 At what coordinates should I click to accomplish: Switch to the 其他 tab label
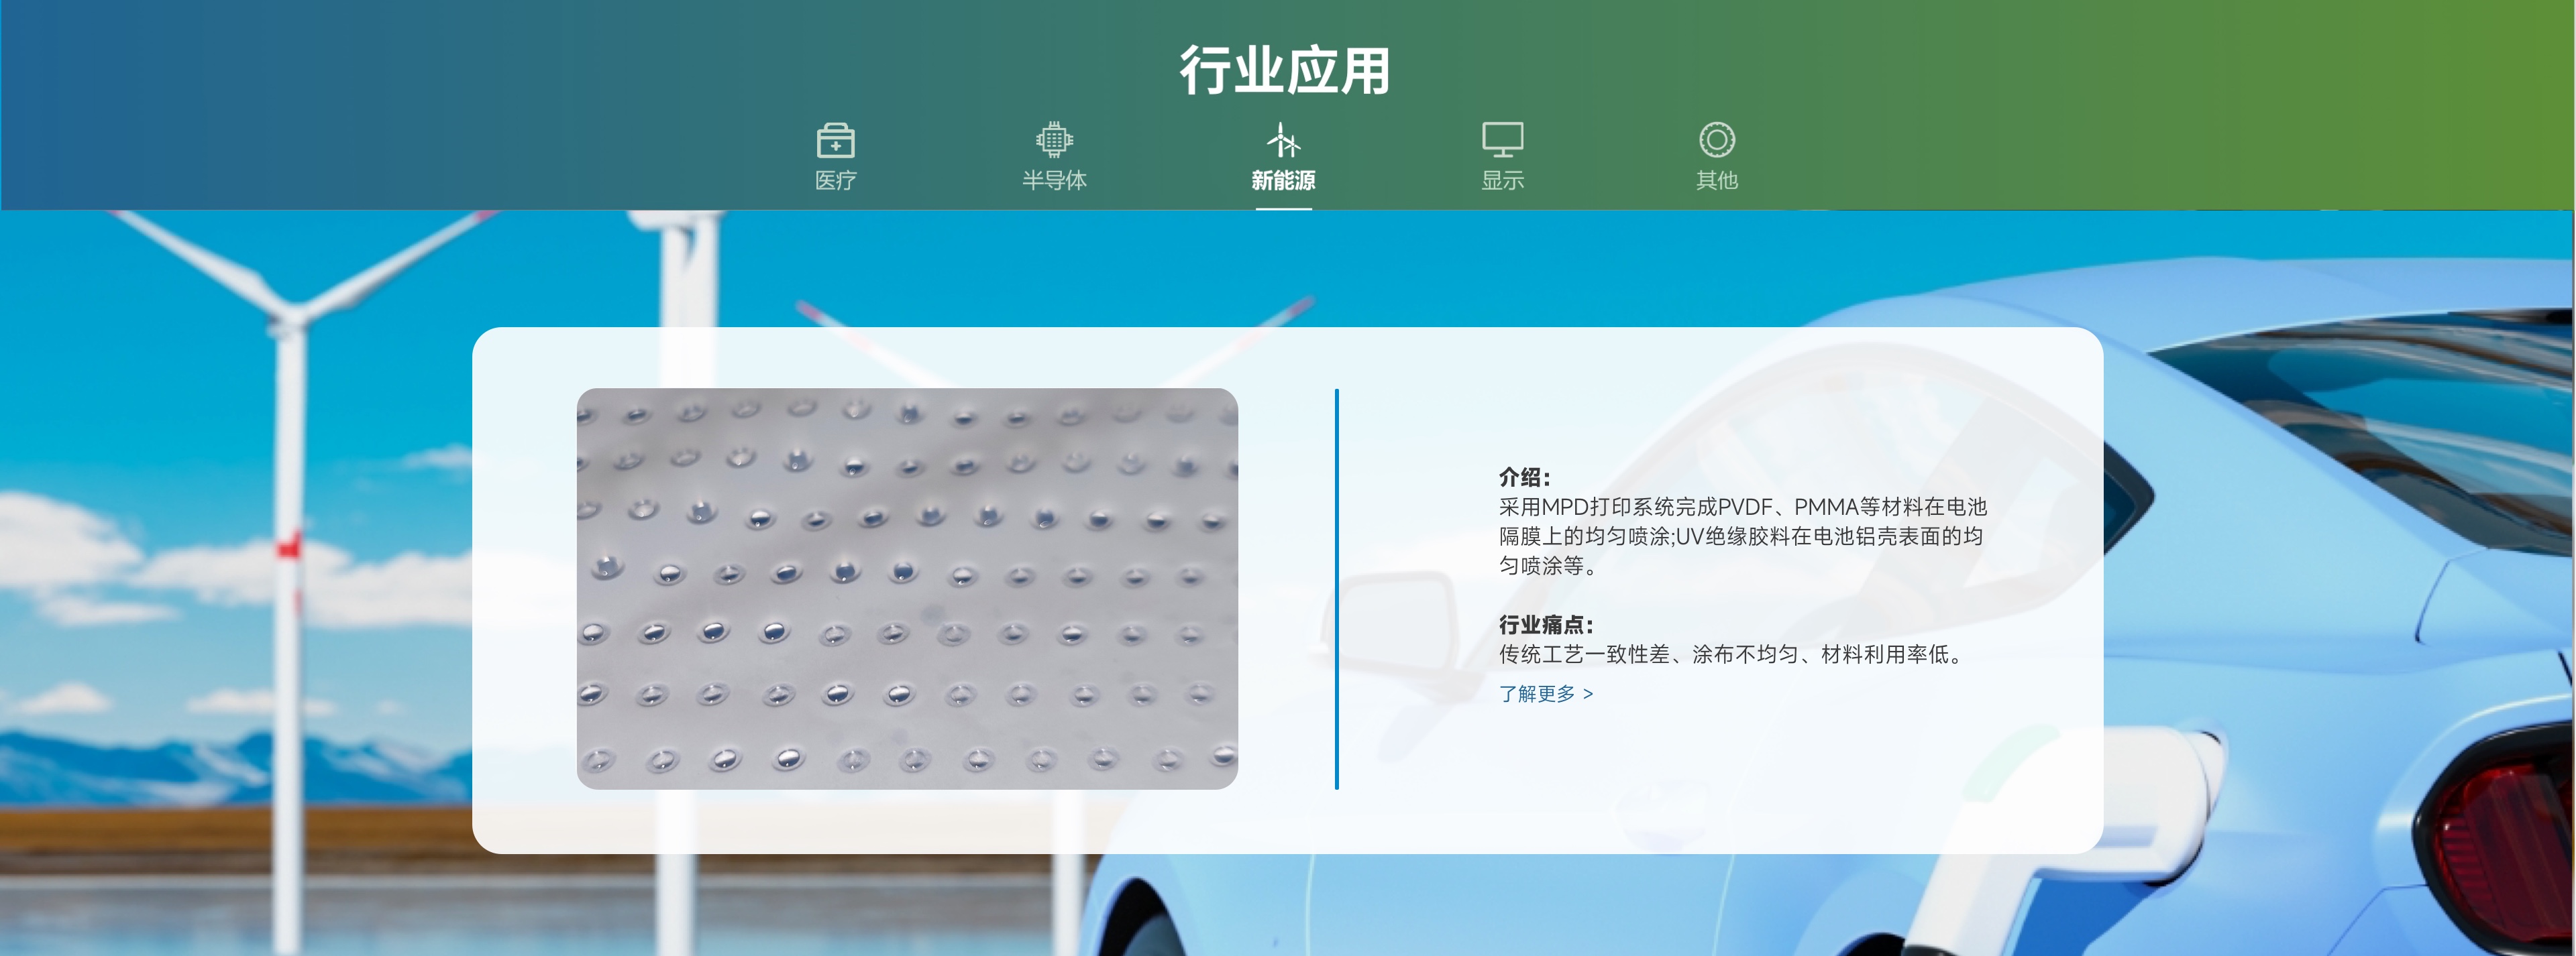(x=1716, y=181)
